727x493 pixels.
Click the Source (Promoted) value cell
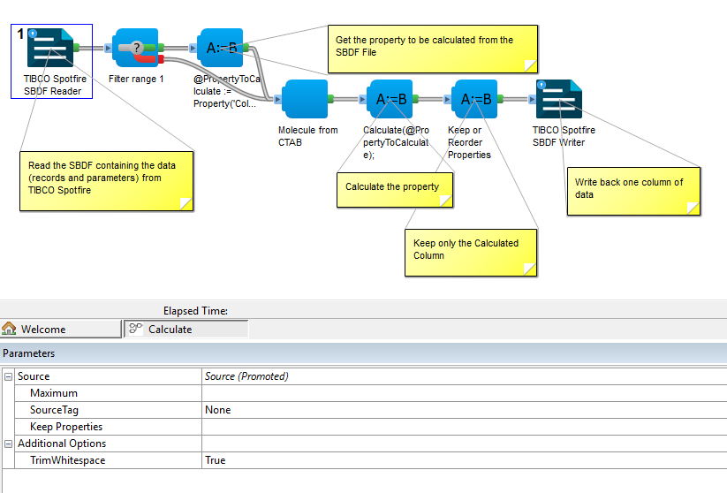click(465, 376)
